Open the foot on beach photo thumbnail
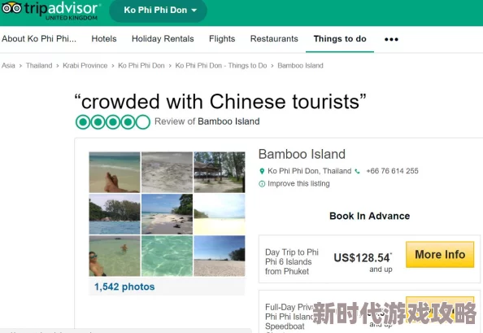 coord(115,173)
